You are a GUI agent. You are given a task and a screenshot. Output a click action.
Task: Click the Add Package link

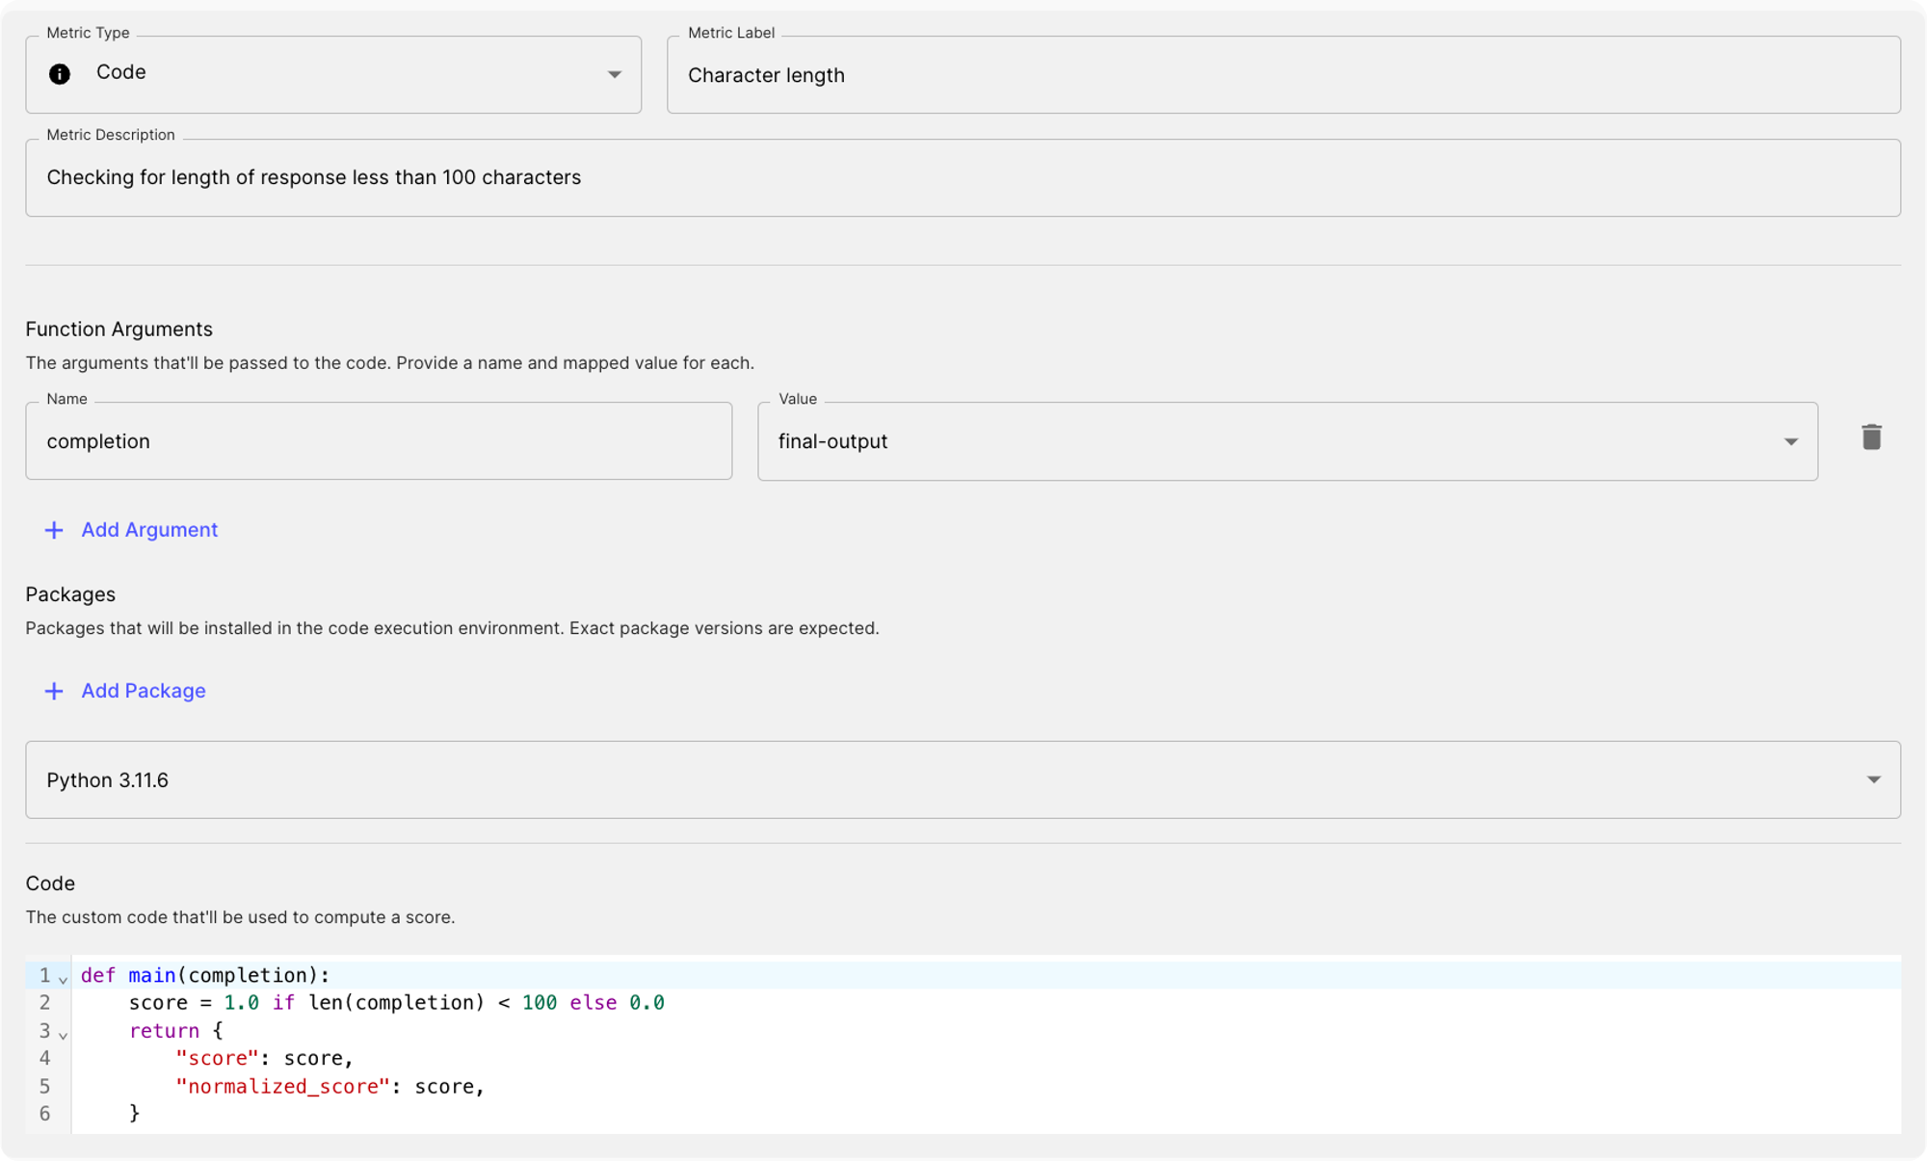(x=144, y=691)
